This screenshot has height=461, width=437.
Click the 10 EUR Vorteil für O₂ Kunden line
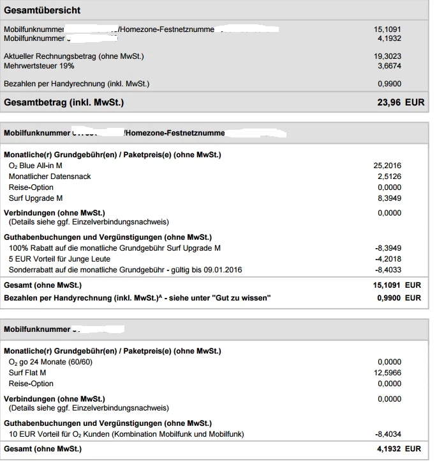tap(126, 434)
